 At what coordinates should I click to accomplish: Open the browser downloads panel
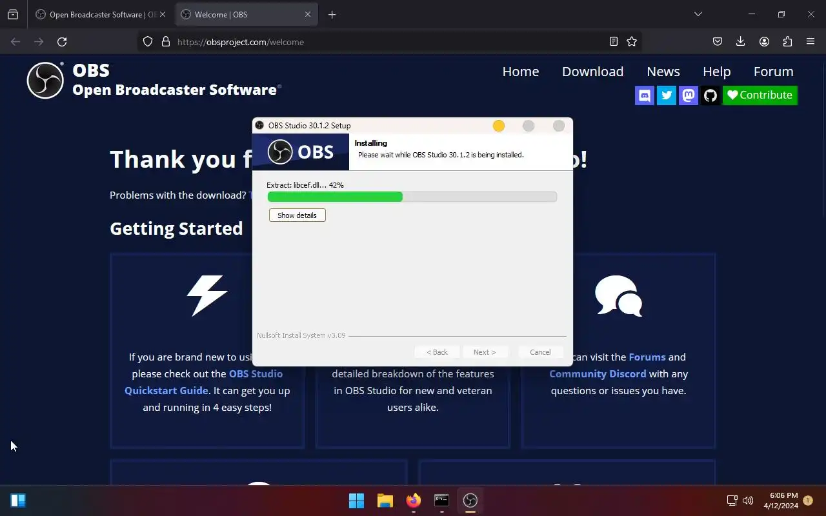(740, 41)
